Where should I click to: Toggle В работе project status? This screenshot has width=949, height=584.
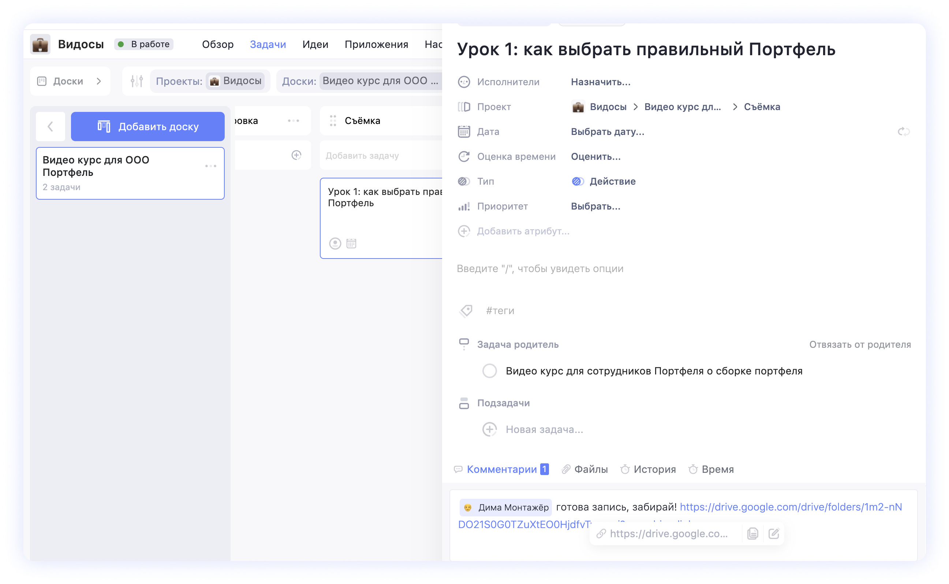[144, 44]
